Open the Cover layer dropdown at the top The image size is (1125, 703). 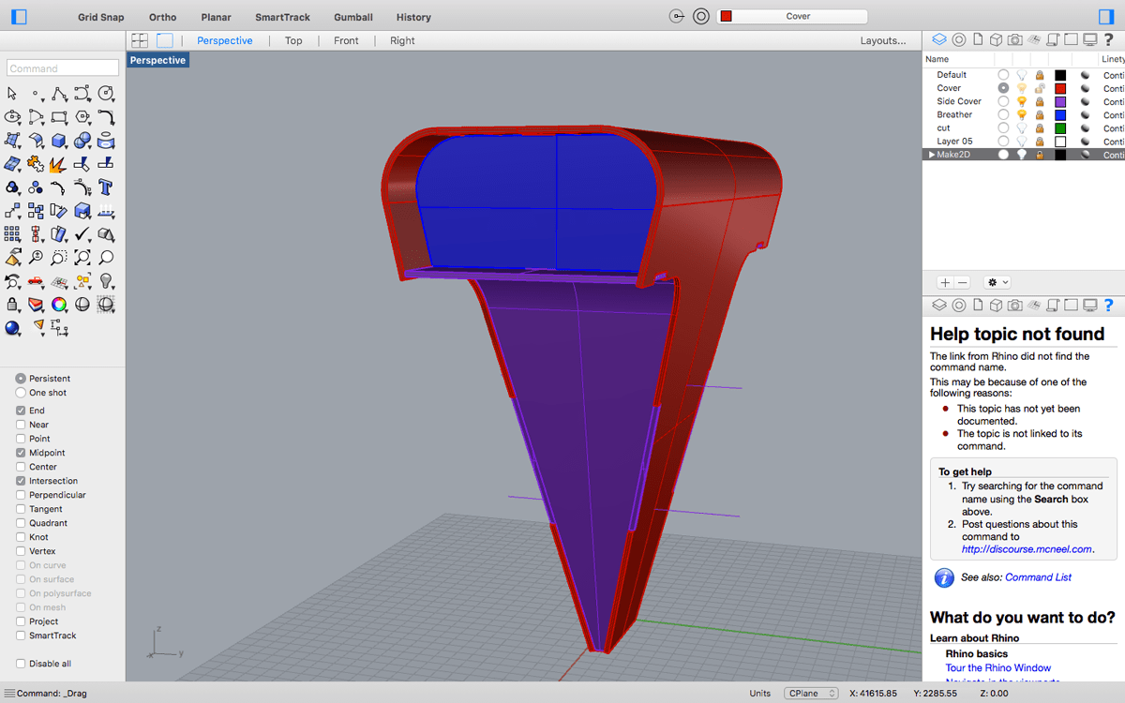792,16
